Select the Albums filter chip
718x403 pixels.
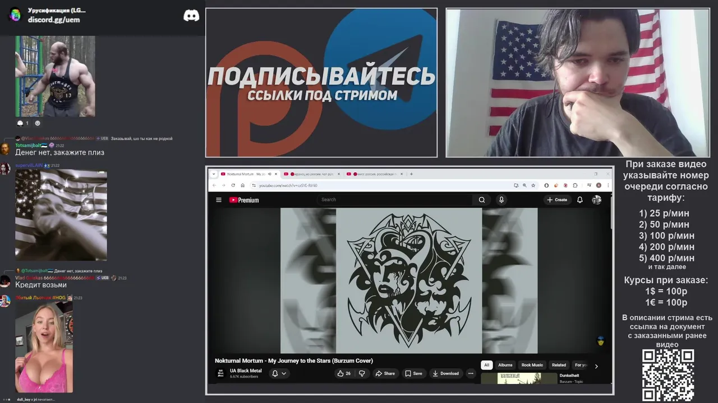coord(505,365)
